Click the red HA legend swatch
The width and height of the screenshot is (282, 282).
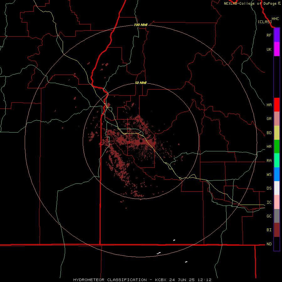click(x=277, y=105)
